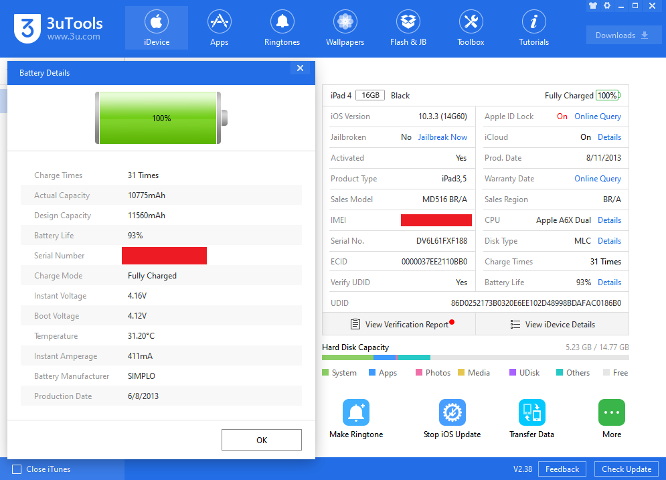Click the Check Update button

(x=627, y=469)
